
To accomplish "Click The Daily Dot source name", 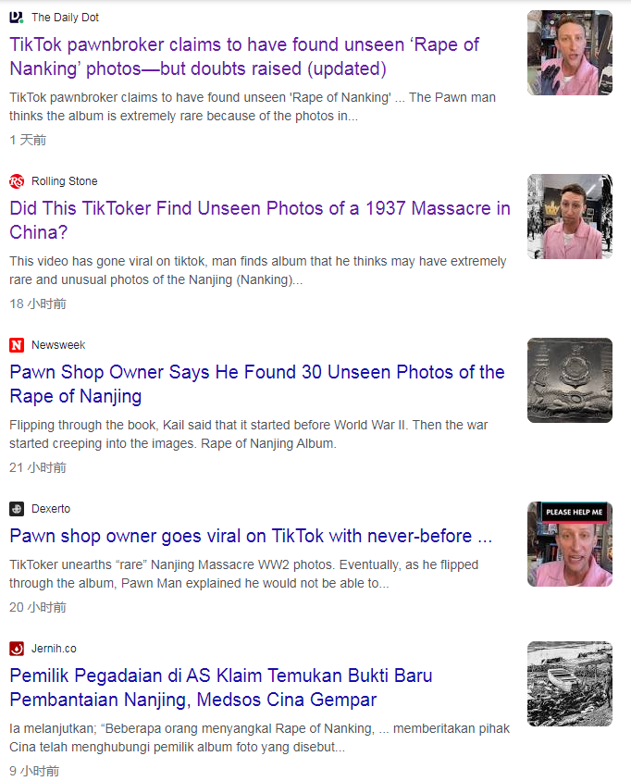I will tap(66, 18).
